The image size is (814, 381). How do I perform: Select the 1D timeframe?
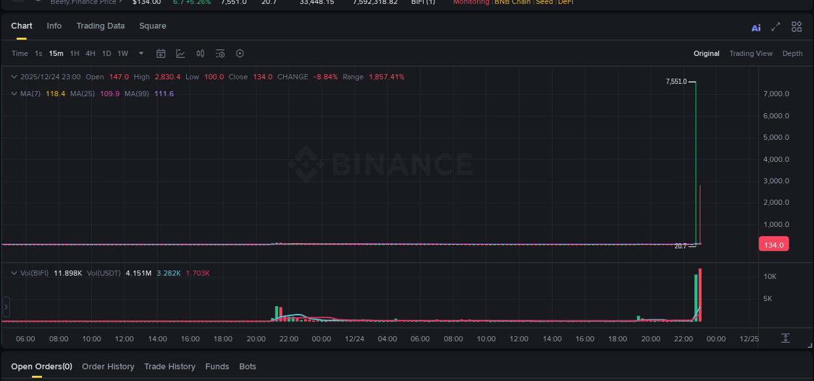106,53
